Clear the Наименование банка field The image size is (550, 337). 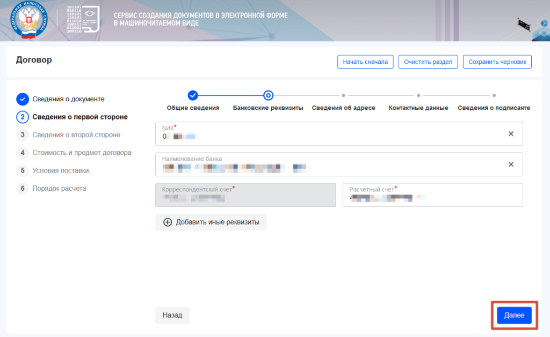point(511,164)
